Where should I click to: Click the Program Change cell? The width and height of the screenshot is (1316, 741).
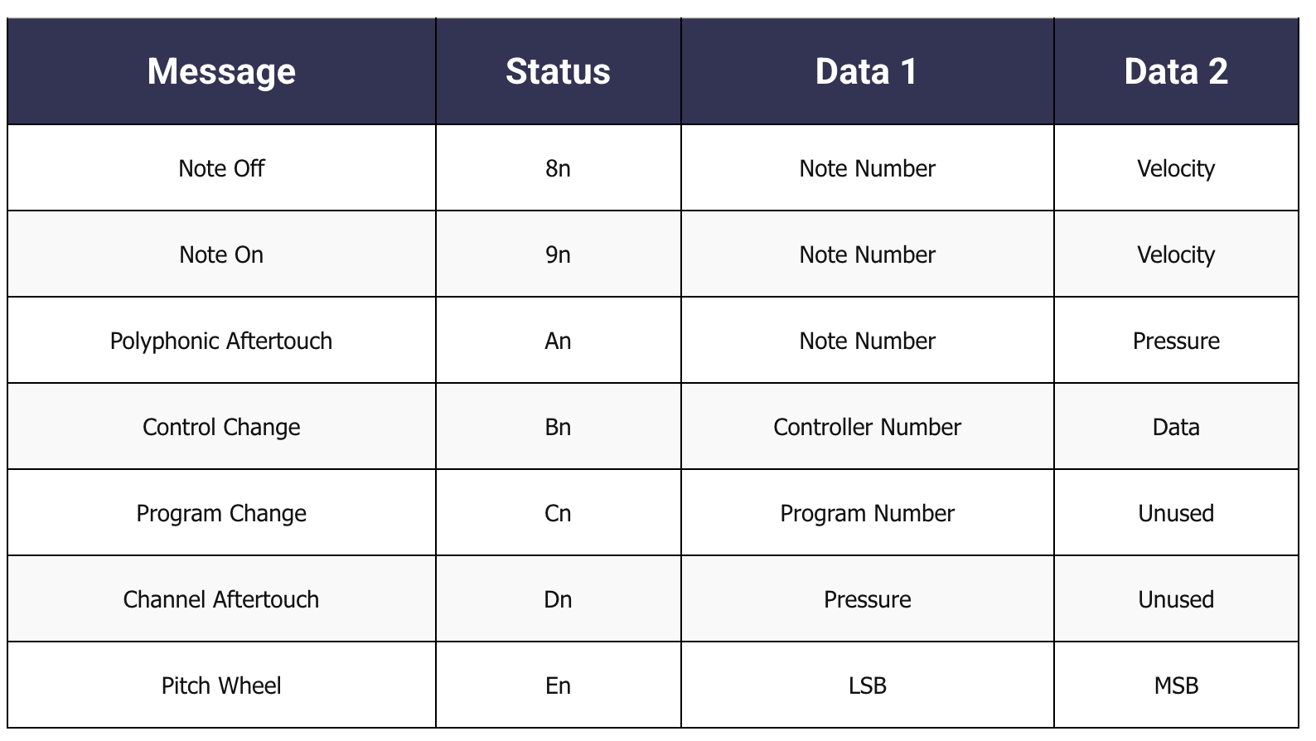coord(221,513)
